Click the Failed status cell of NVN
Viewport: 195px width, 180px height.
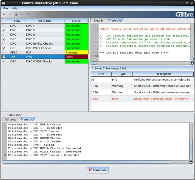pyautogui.click(x=76, y=57)
